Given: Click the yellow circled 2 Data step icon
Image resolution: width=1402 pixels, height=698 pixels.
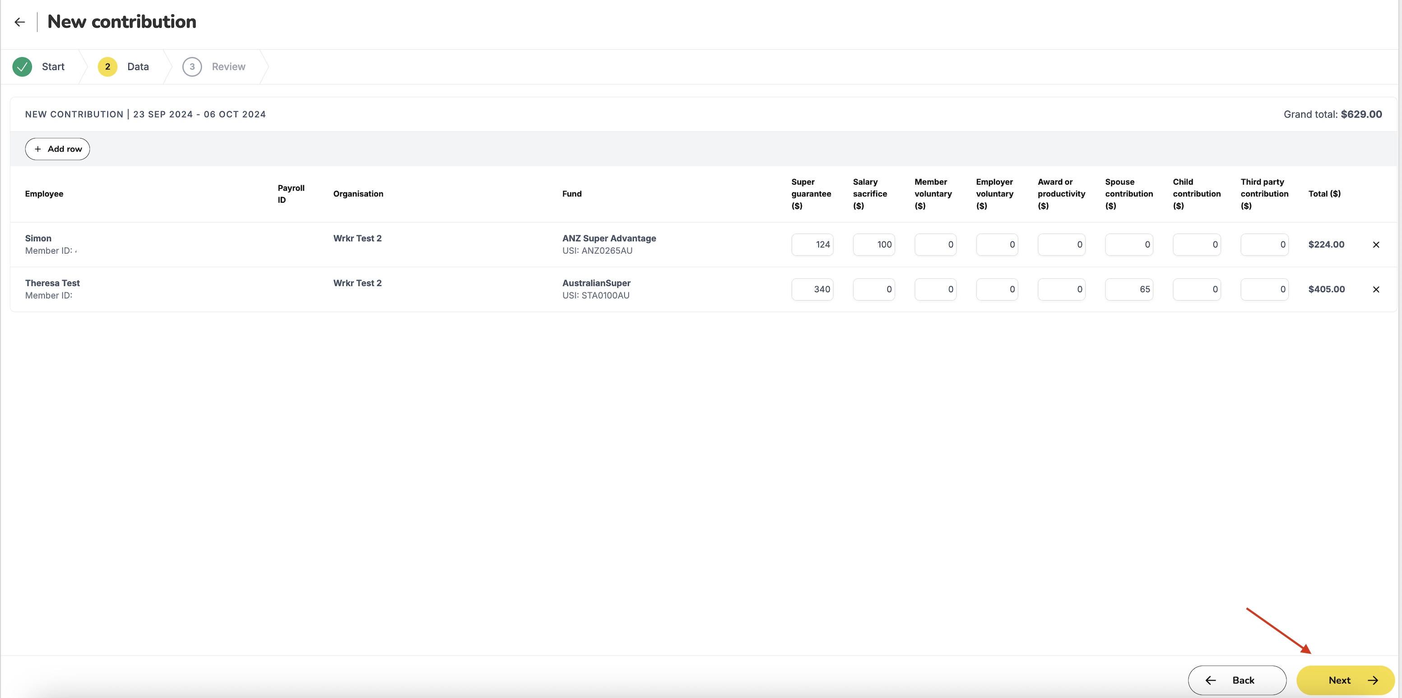Looking at the screenshot, I should coord(107,66).
